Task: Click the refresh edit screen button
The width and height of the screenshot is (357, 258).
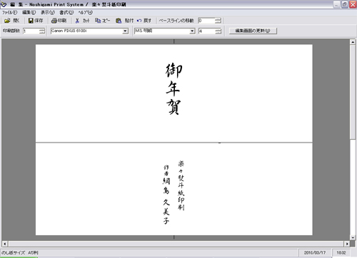Action: pyautogui.click(x=253, y=31)
